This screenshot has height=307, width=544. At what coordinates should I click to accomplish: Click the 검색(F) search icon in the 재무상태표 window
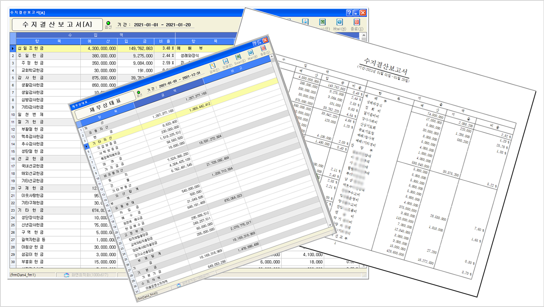(x=213, y=66)
